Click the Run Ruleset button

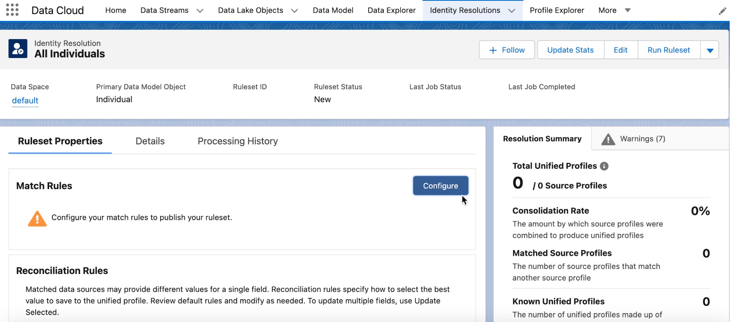pyautogui.click(x=669, y=50)
